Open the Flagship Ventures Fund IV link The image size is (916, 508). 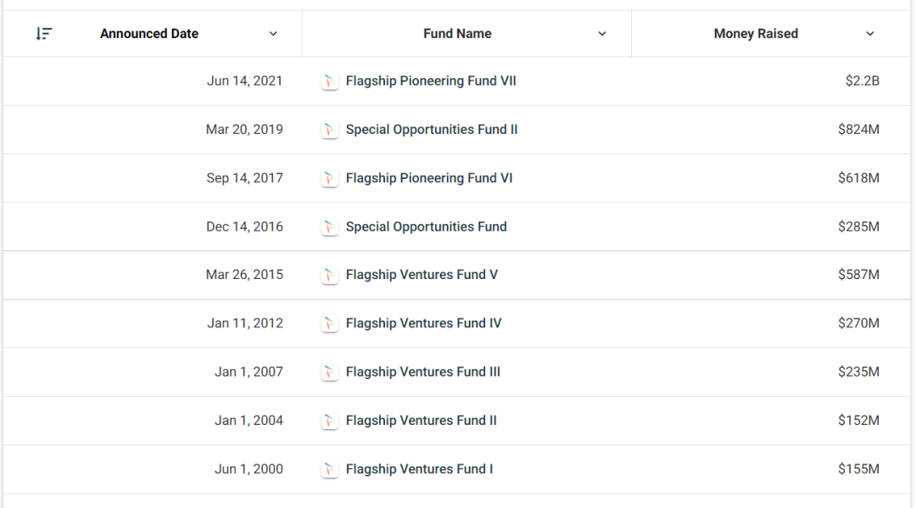point(423,323)
